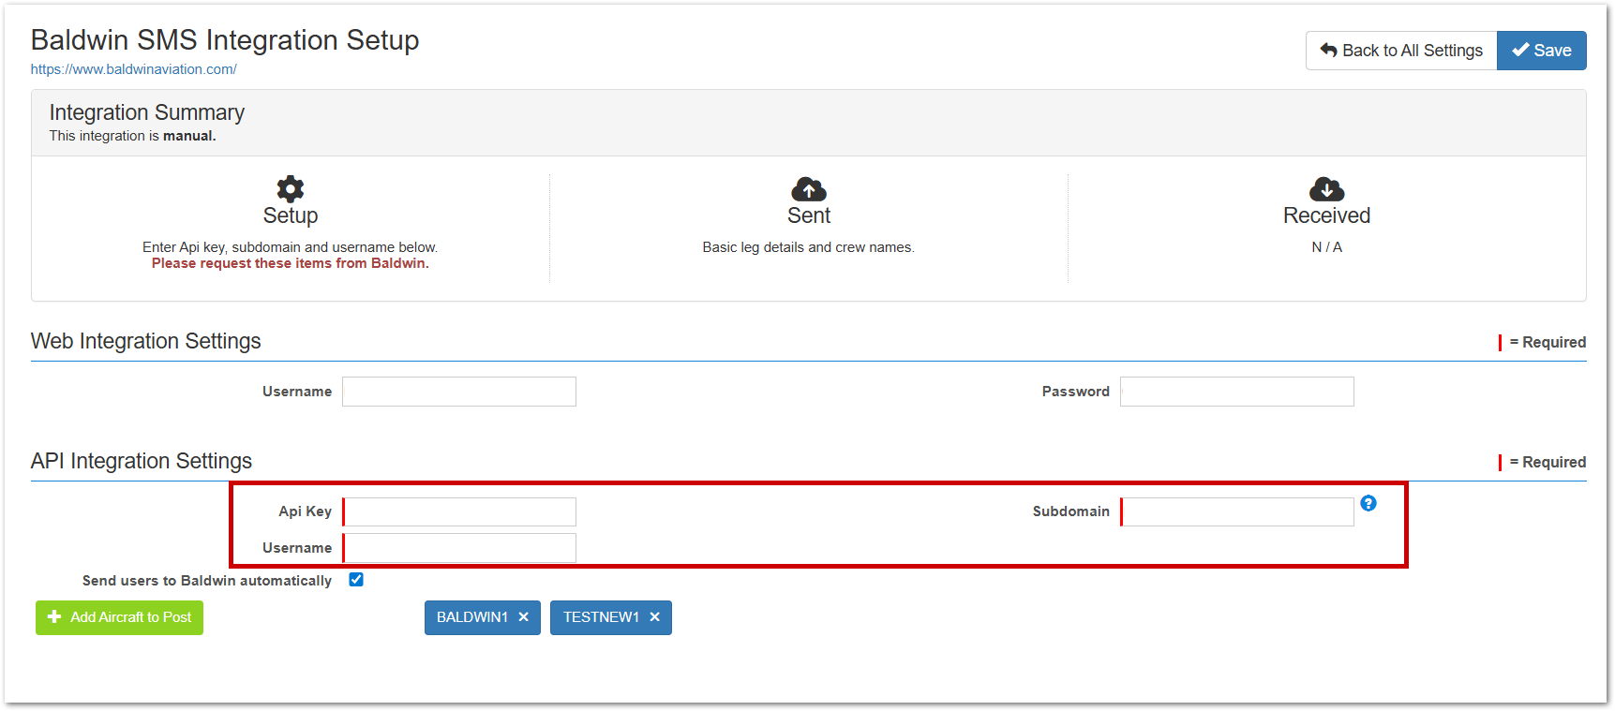Focus the Web Integration Username field
This screenshot has height=711, width=1615.
pos(459,392)
